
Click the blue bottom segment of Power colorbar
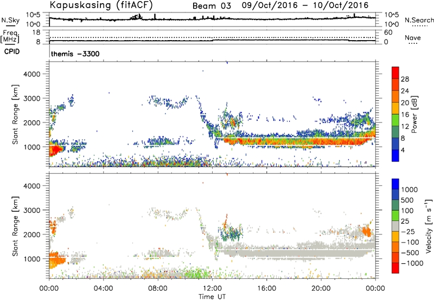pyautogui.click(x=395, y=156)
